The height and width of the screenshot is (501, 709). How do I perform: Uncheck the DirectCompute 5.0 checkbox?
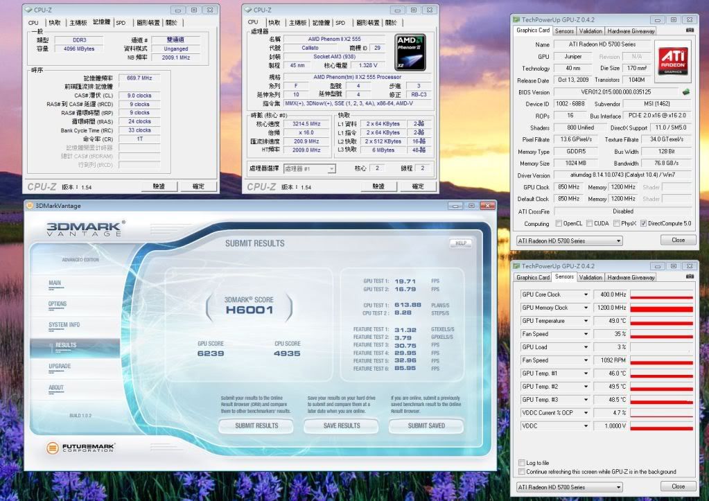pos(643,223)
